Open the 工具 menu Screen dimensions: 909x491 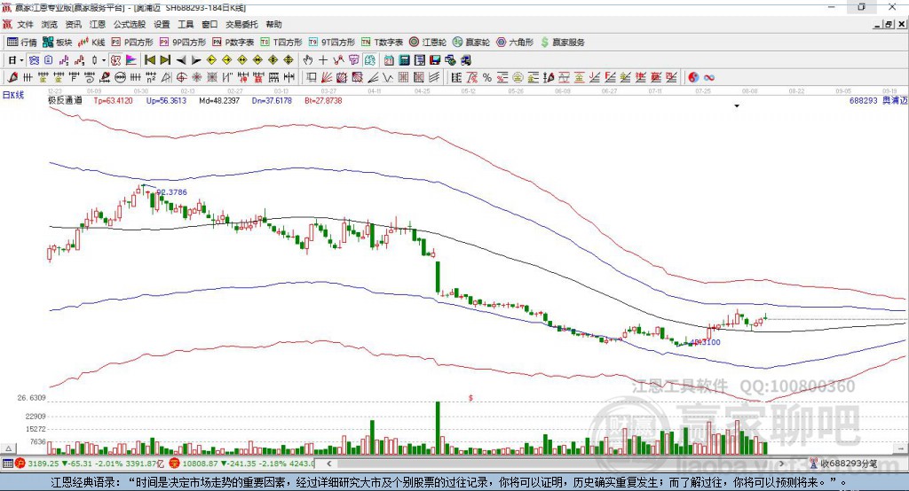click(x=186, y=24)
